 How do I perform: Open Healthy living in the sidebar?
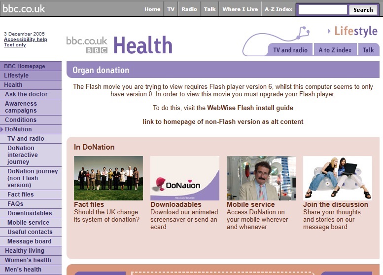31,251
